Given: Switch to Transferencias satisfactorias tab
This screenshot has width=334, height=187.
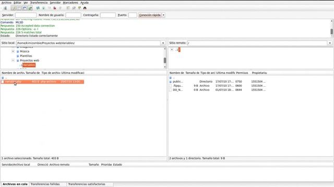Looking at the screenshot, I should (87, 184).
